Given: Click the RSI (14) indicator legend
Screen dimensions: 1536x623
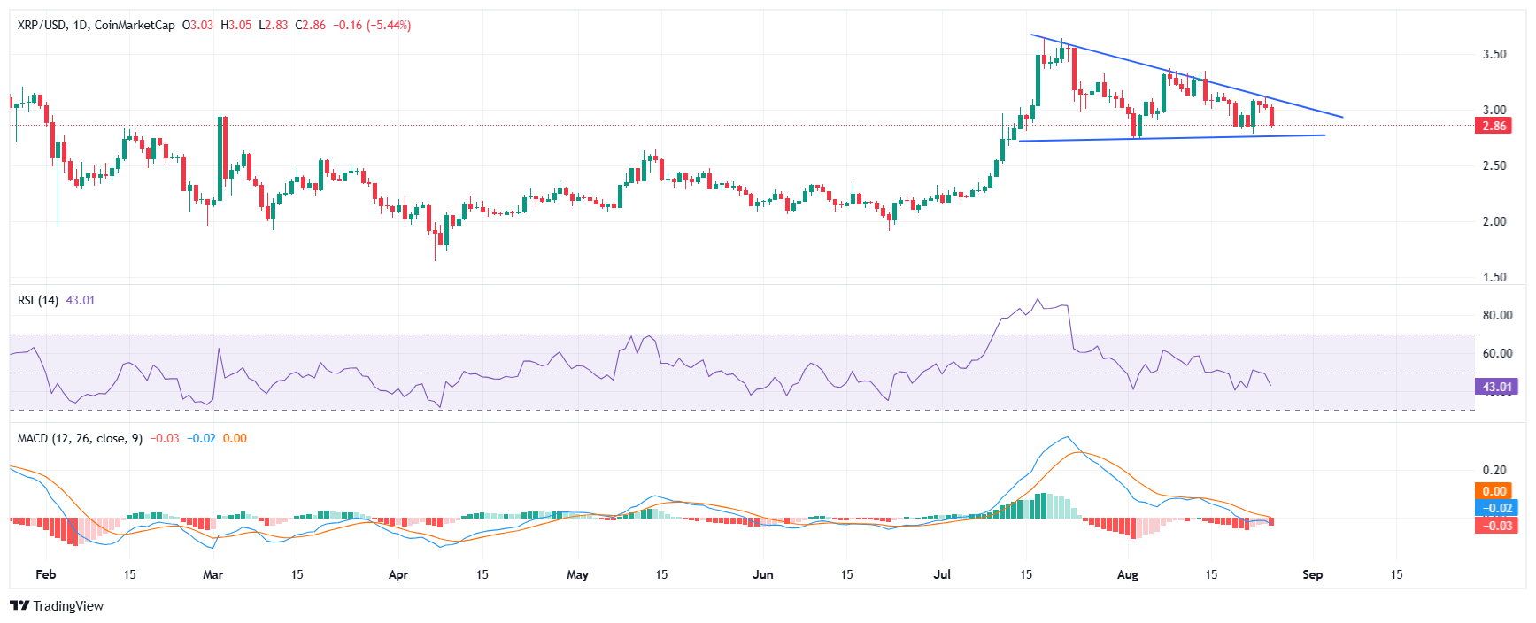Looking at the screenshot, I should click(38, 301).
